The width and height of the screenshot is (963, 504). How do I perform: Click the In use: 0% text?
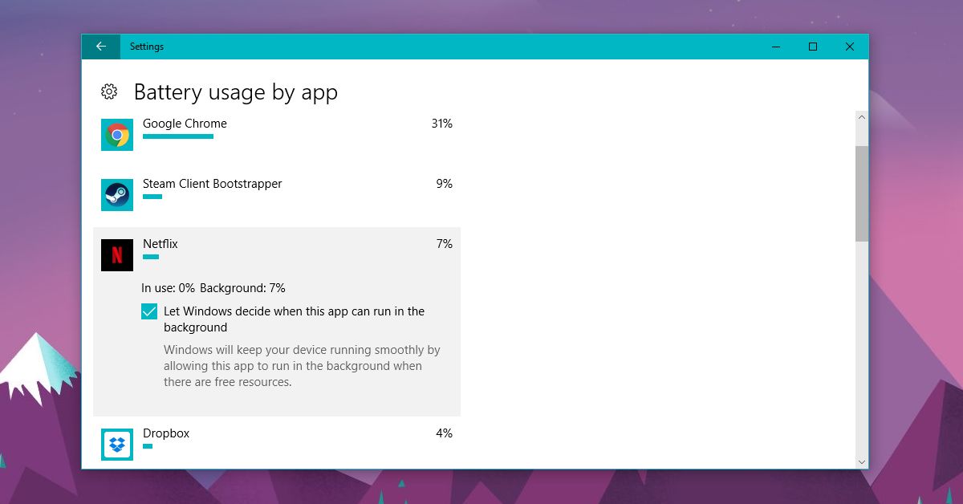pos(169,288)
